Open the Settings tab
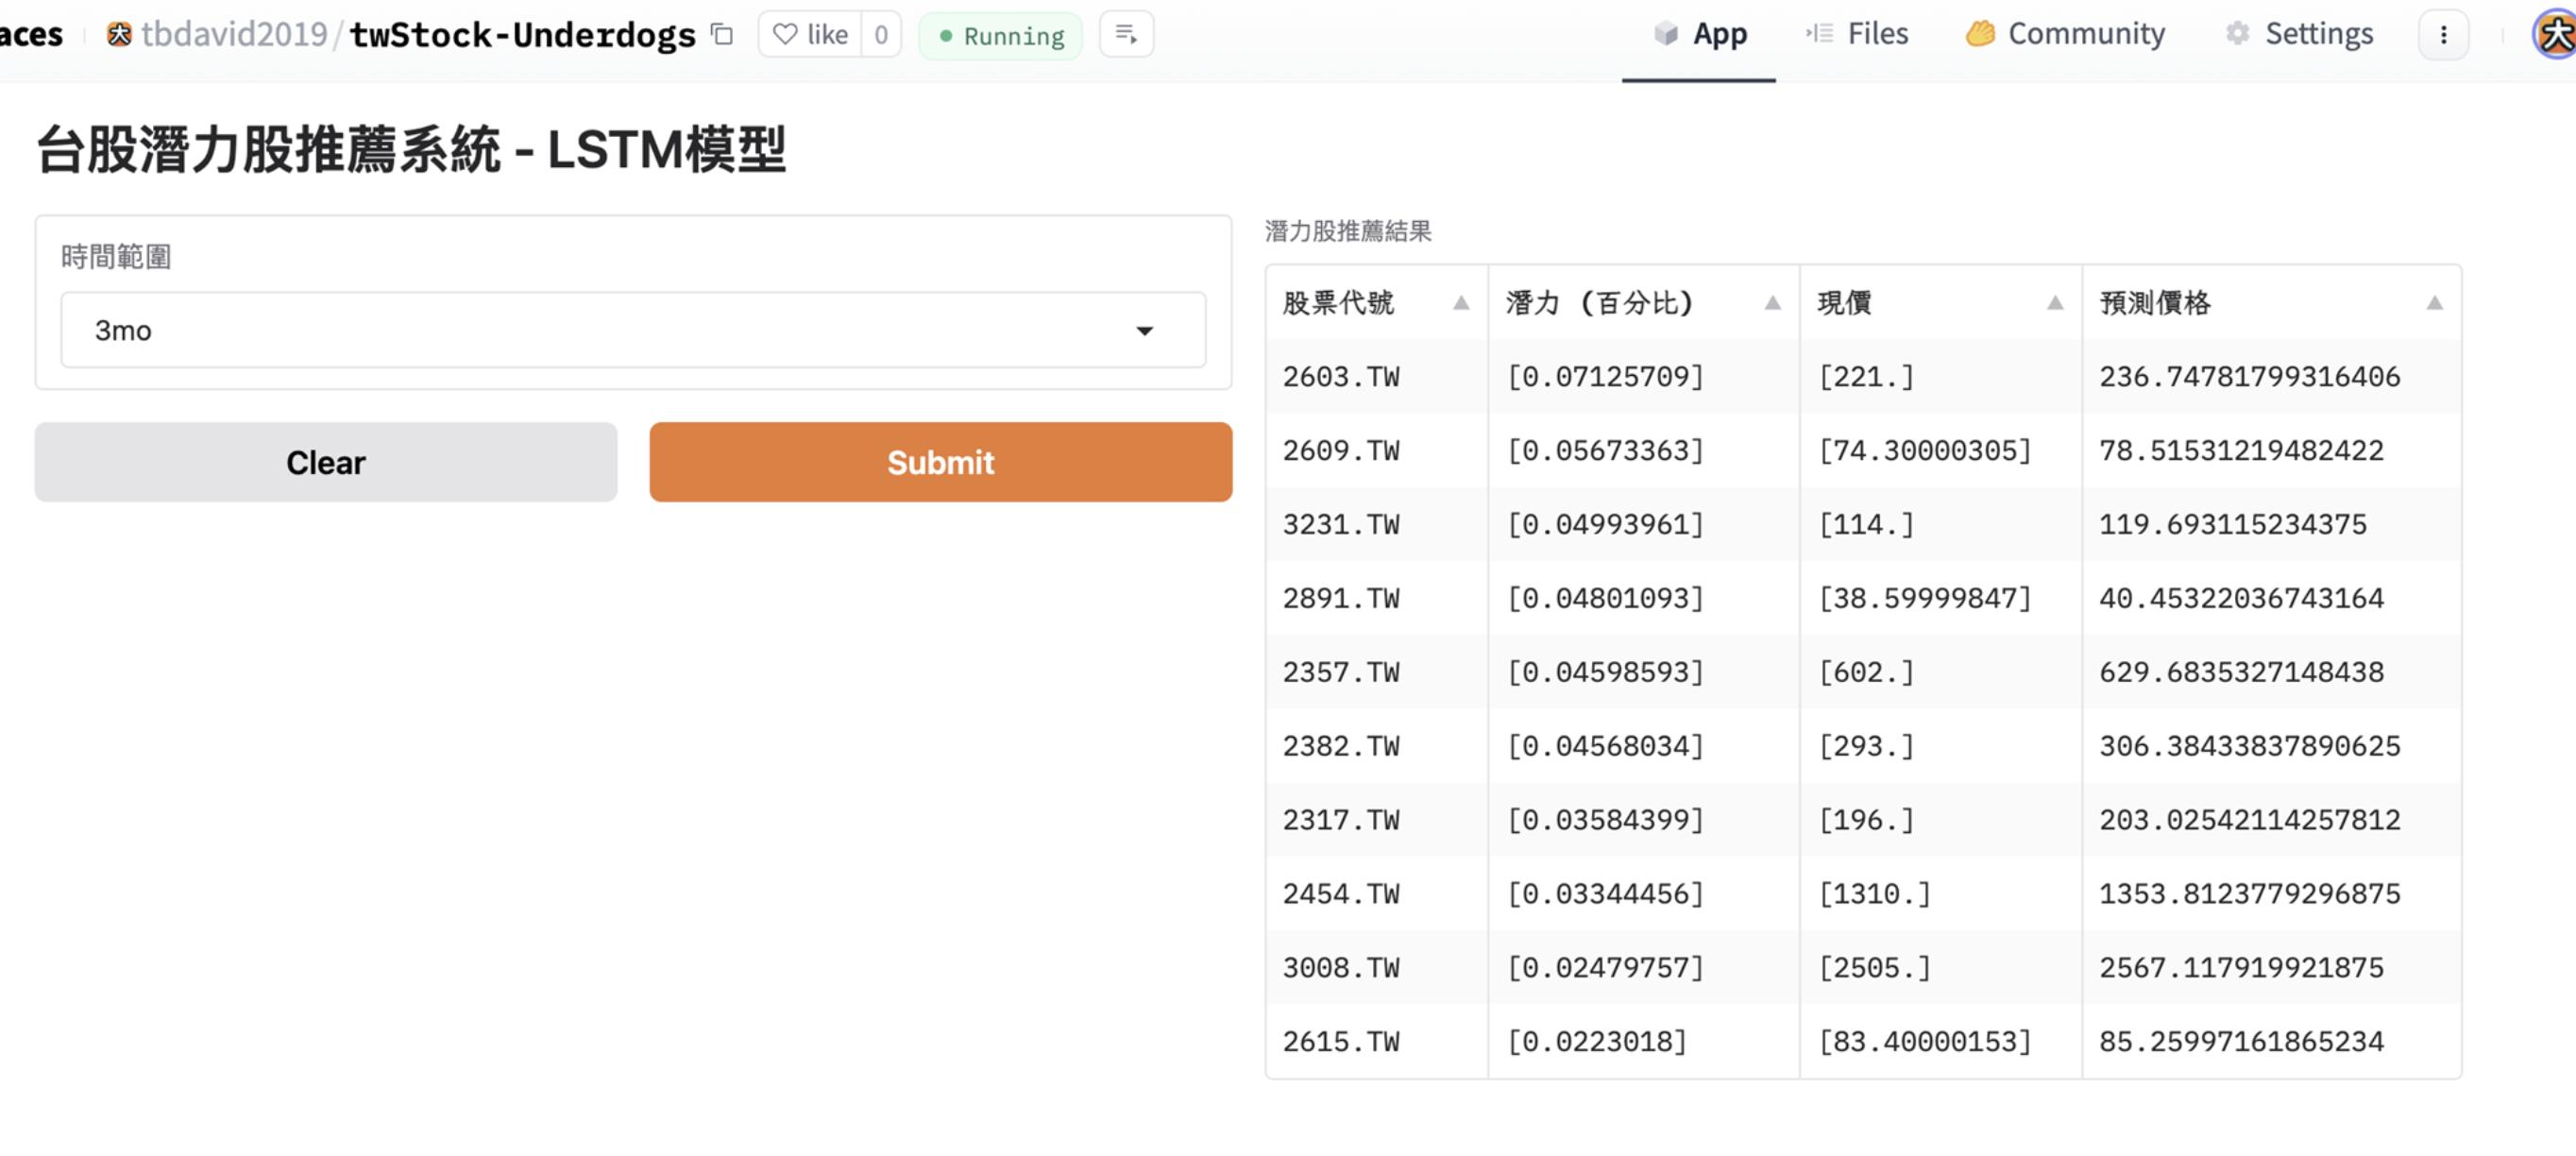This screenshot has height=1156, width=2576. 2299,35
